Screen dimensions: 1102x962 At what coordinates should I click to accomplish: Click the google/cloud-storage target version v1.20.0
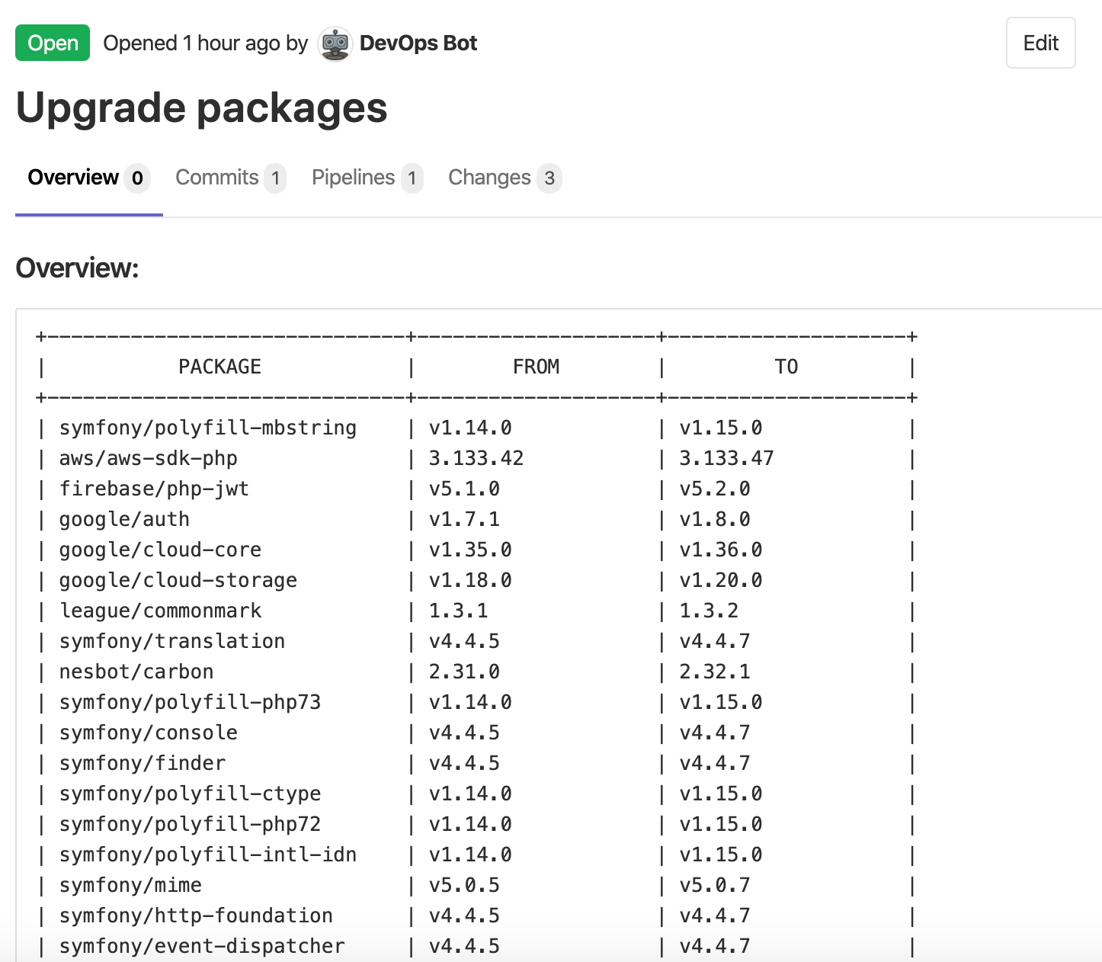pyautogui.click(x=721, y=580)
